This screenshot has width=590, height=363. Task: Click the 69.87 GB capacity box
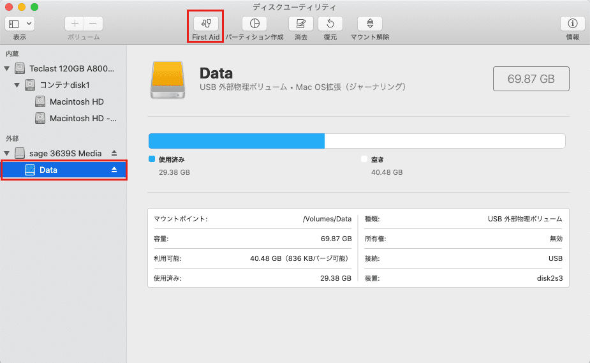(531, 78)
